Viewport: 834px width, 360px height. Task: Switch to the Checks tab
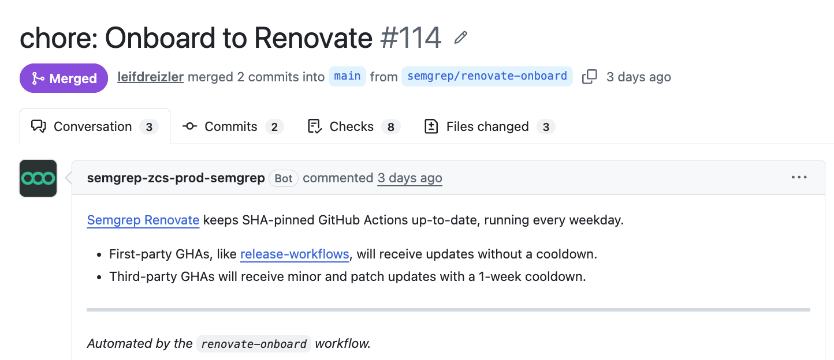[354, 126]
